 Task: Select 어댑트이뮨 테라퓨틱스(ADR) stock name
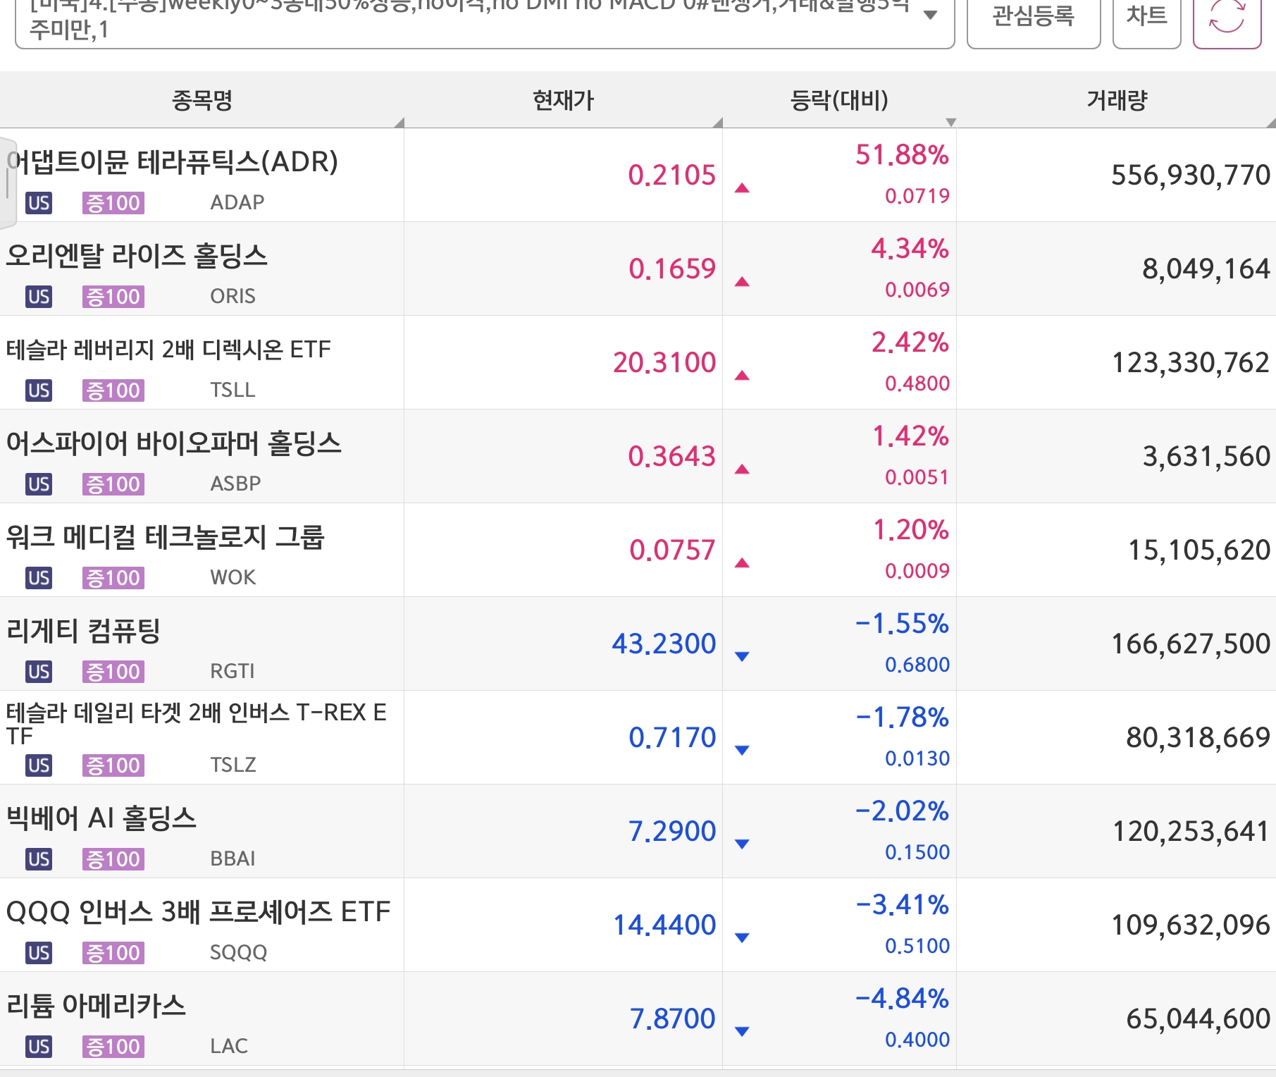(173, 162)
